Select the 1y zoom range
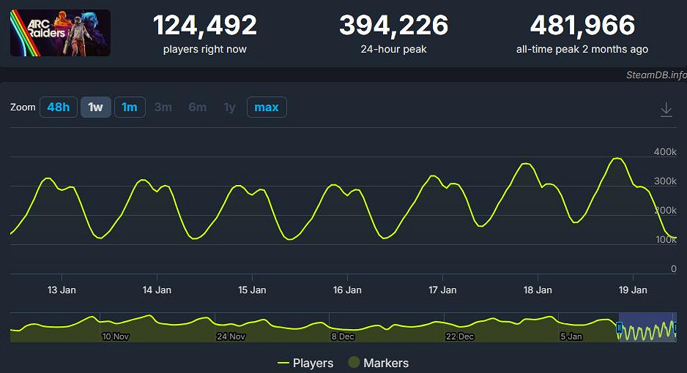 (x=229, y=108)
